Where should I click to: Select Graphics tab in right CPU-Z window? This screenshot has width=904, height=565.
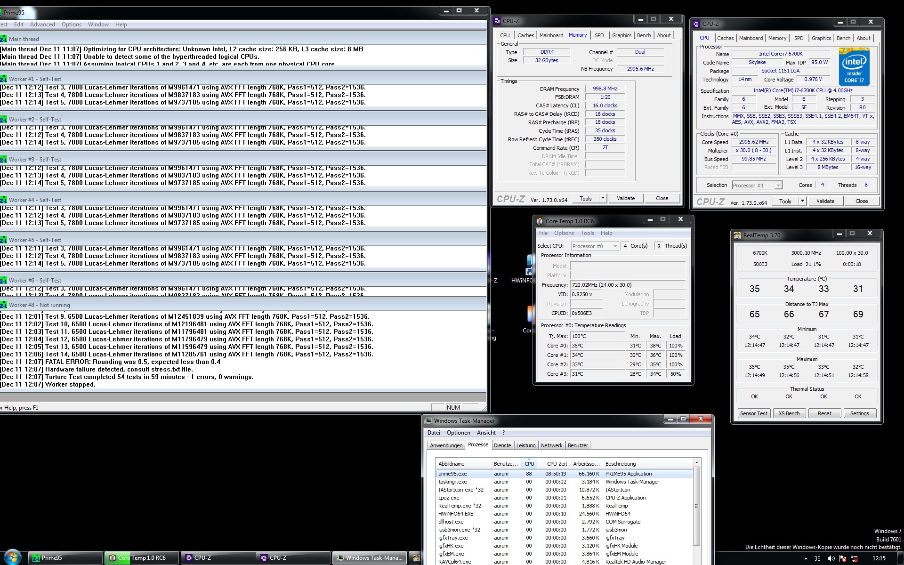pos(821,38)
